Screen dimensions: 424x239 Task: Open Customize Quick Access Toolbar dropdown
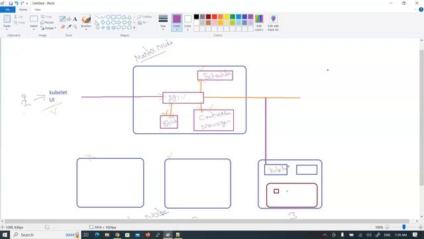point(27,3)
